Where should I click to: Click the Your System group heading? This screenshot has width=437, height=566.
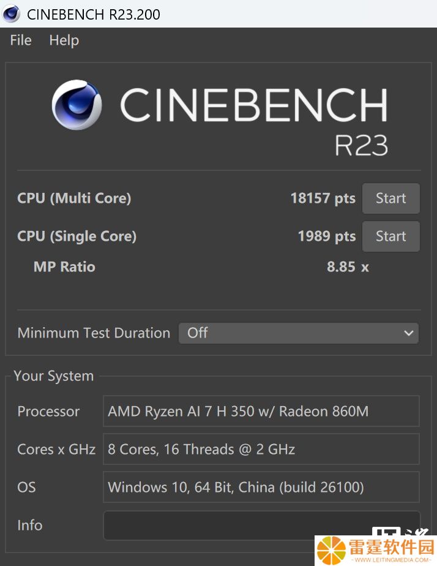point(54,375)
